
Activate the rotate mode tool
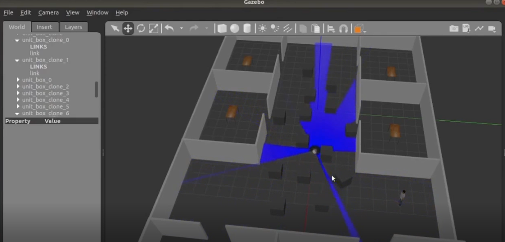(x=141, y=29)
